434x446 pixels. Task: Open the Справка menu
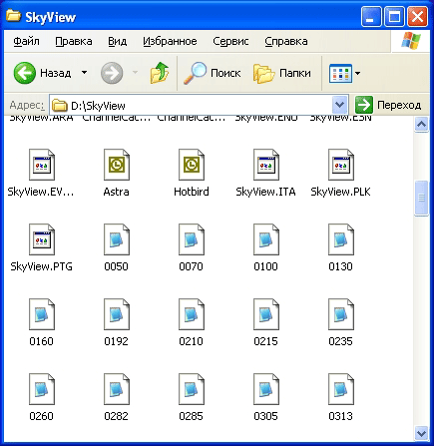pyautogui.click(x=286, y=41)
